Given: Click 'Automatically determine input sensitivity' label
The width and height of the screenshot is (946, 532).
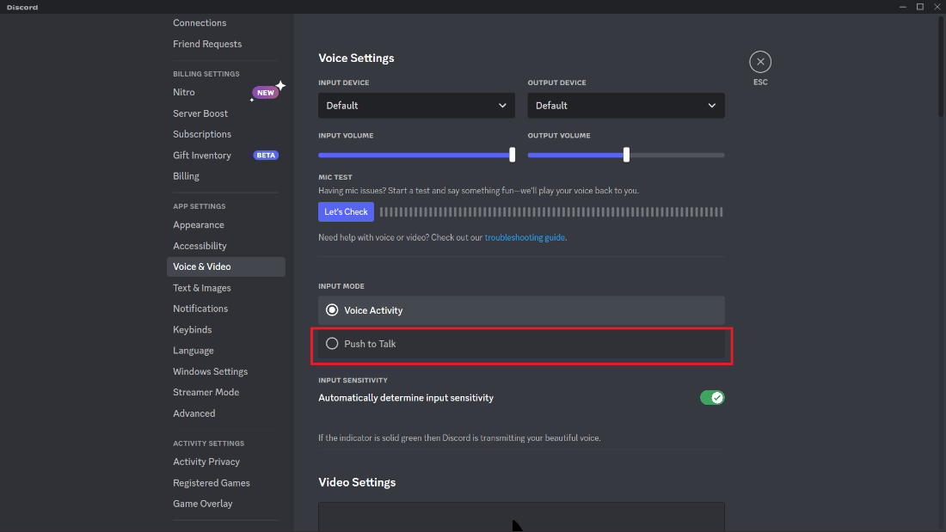Looking at the screenshot, I should [406, 398].
